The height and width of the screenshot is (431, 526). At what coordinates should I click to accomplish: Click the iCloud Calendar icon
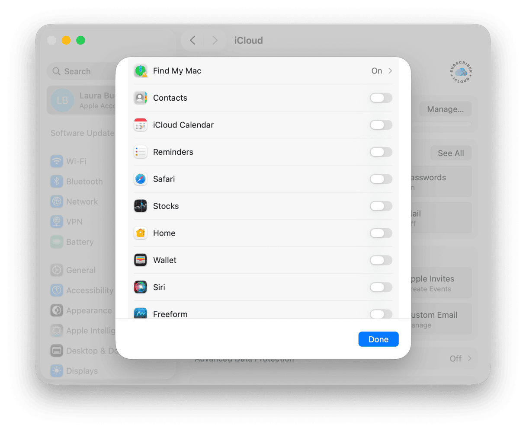click(141, 125)
